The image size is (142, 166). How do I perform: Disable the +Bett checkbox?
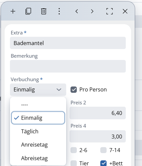(103, 163)
